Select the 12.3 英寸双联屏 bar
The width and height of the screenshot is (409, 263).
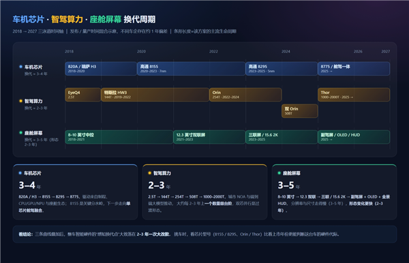(209, 137)
